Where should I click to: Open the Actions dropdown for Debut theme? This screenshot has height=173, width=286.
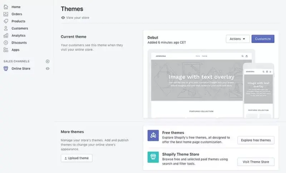click(x=238, y=39)
